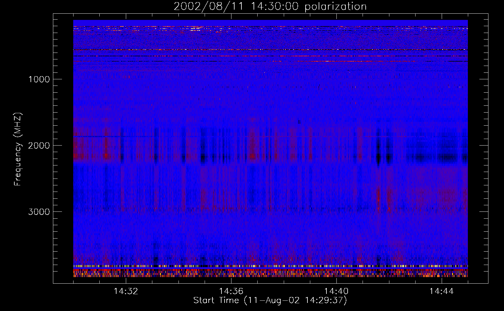Select the "Frequency (MHZ)" y-axis label
Viewport: 504px width, 311px height.
pos(18,149)
